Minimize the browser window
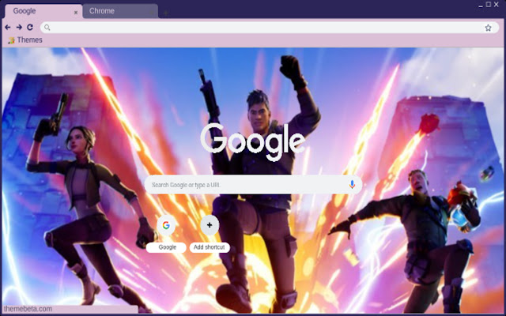 coord(481,5)
